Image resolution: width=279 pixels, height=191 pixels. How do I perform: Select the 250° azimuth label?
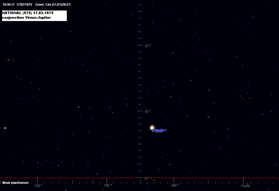(108, 186)
